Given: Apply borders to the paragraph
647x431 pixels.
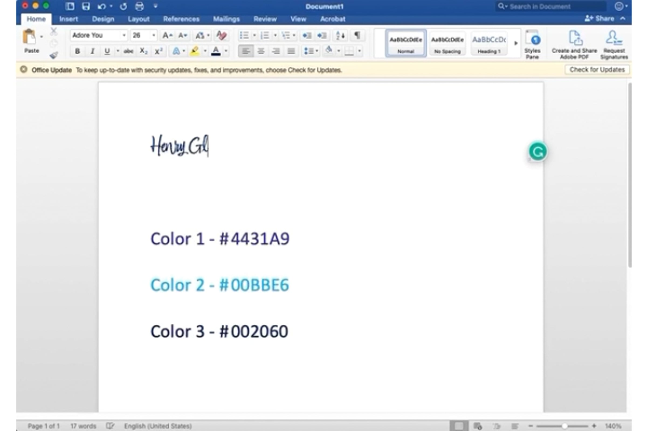Looking at the screenshot, I should [x=349, y=51].
